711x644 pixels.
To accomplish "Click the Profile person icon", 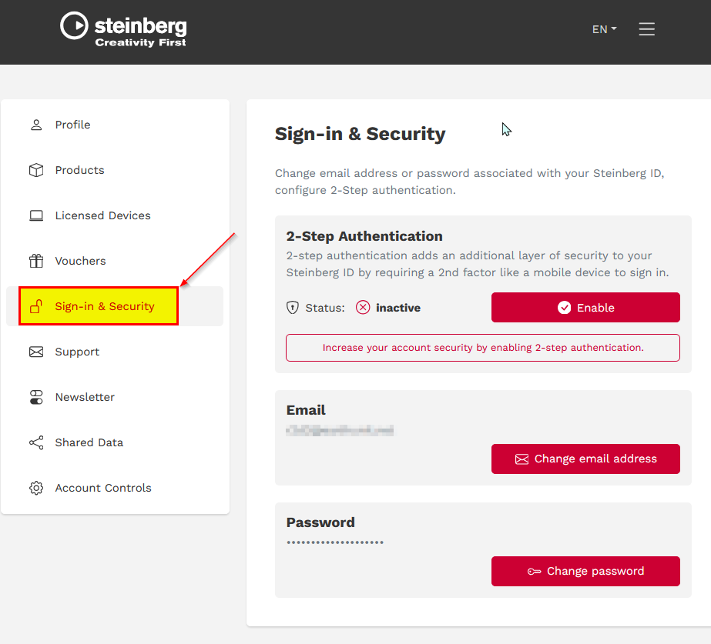I will [x=36, y=125].
